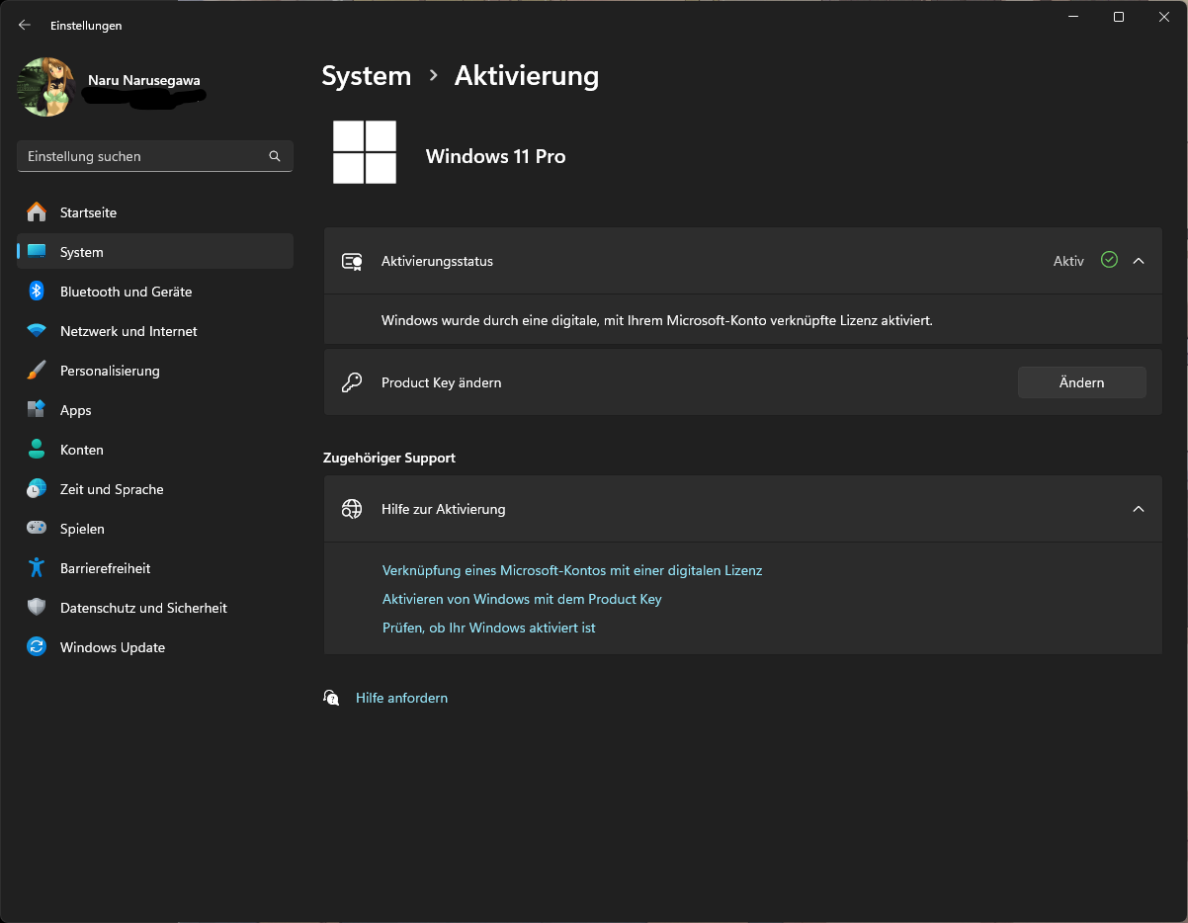This screenshot has height=923, width=1188.
Task: Click the Ändern button
Action: pyautogui.click(x=1081, y=382)
